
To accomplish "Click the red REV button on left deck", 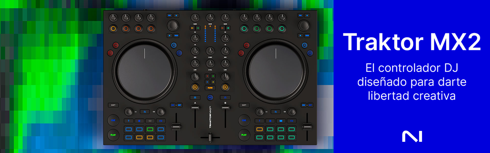I will tap(110, 53).
